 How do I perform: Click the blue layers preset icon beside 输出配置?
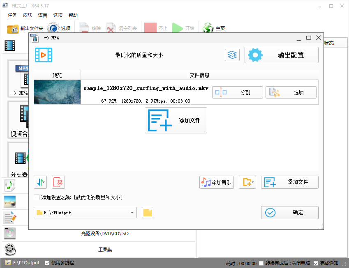click(x=232, y=55)
